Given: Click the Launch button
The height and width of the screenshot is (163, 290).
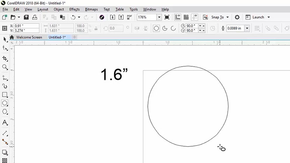Looking at the screenshot, I should (258, 17).
